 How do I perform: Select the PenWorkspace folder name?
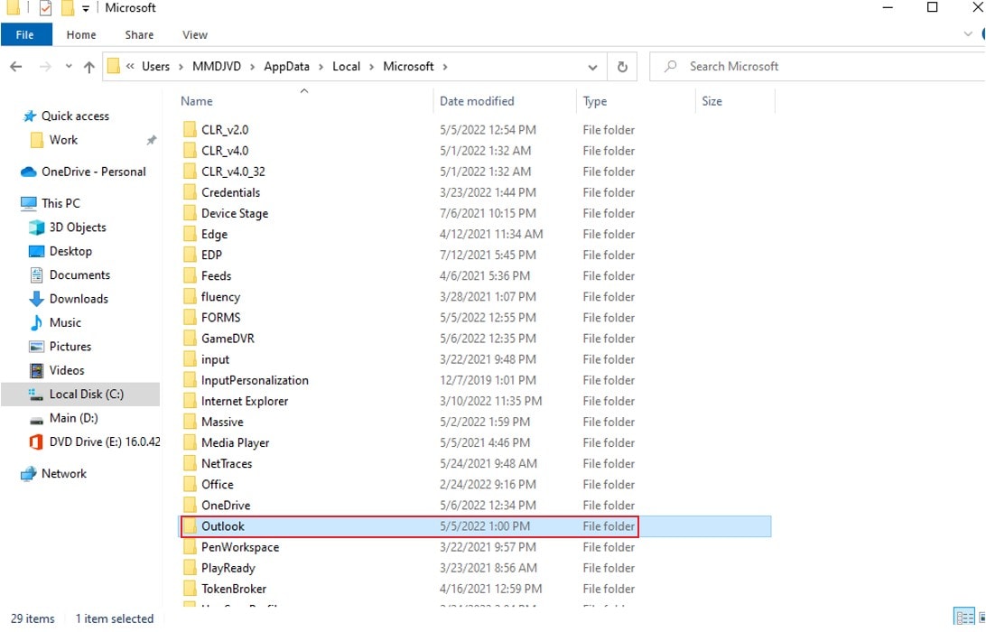(x=240, y=548)
